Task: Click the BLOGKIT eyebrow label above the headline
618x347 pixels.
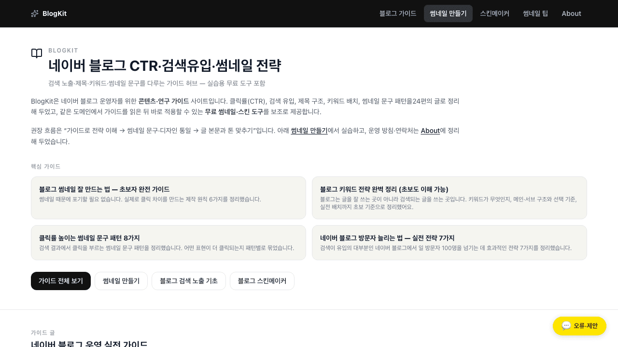Action: tap(63, 50)
